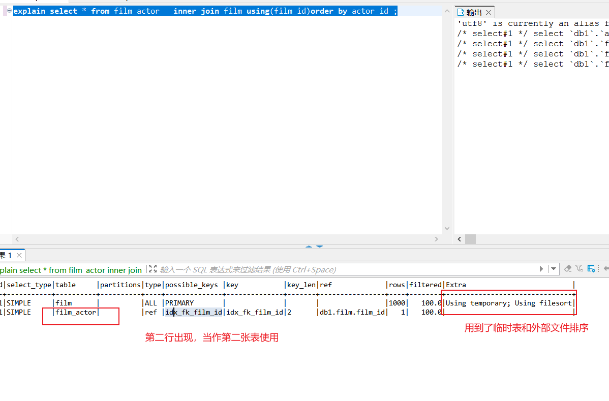This screenshot has height=401, width=609.
Task: Click the funnel custom filter icon
Action: (x=579, y=268)
